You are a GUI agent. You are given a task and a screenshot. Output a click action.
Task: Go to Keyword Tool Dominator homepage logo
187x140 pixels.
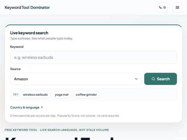pyautogui.click(x=27, y=7)
